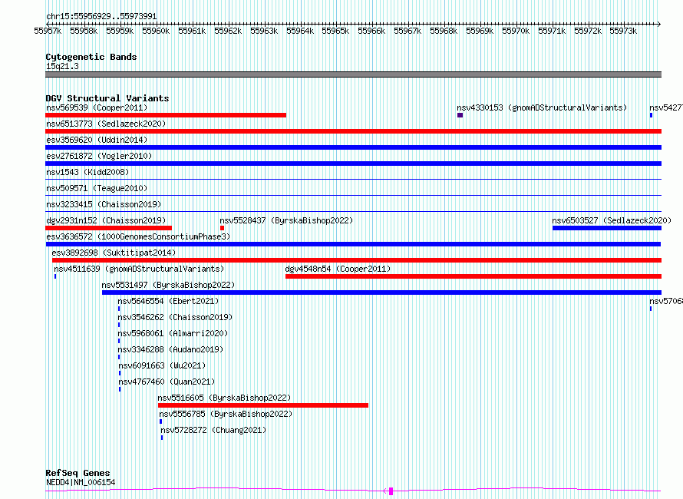Click the 55970k ruler position

click(515, 31)
